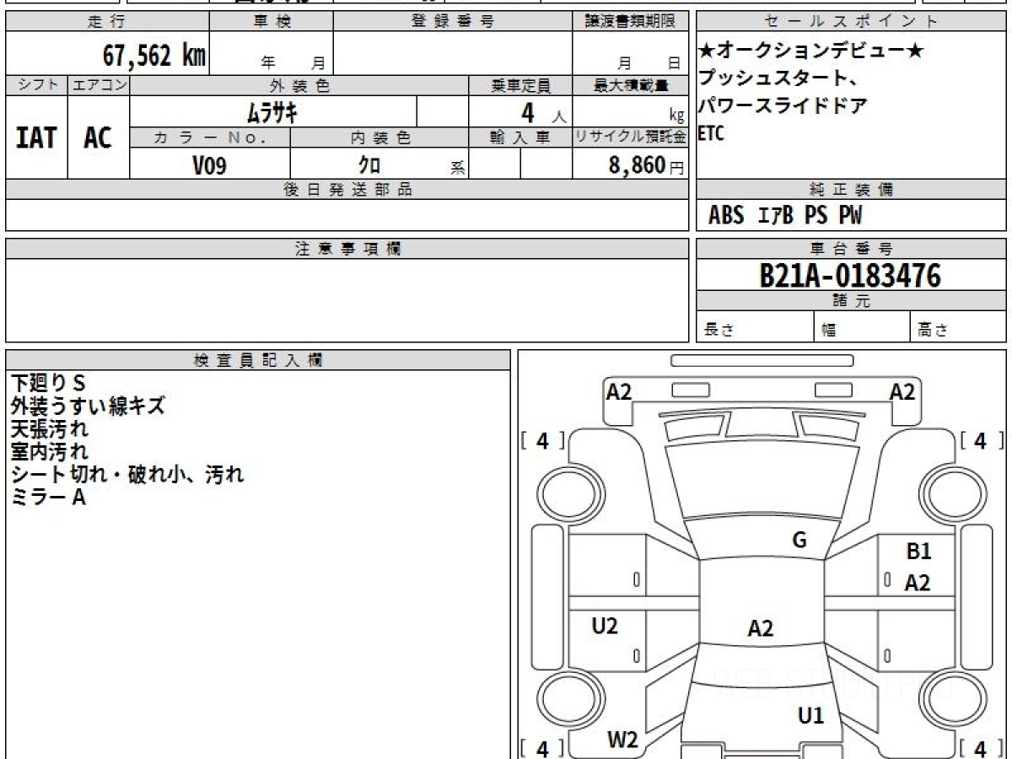This screenshot has height=759, width=1012.
Task: Select the シート切れ・破れ小、汚れ note
Action: coord(126,475)
